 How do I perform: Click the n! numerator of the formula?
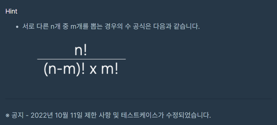tap(81, 51)
